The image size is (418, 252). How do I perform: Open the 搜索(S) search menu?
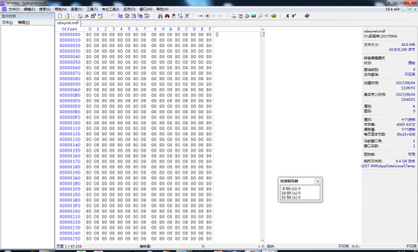pos(45,9)
